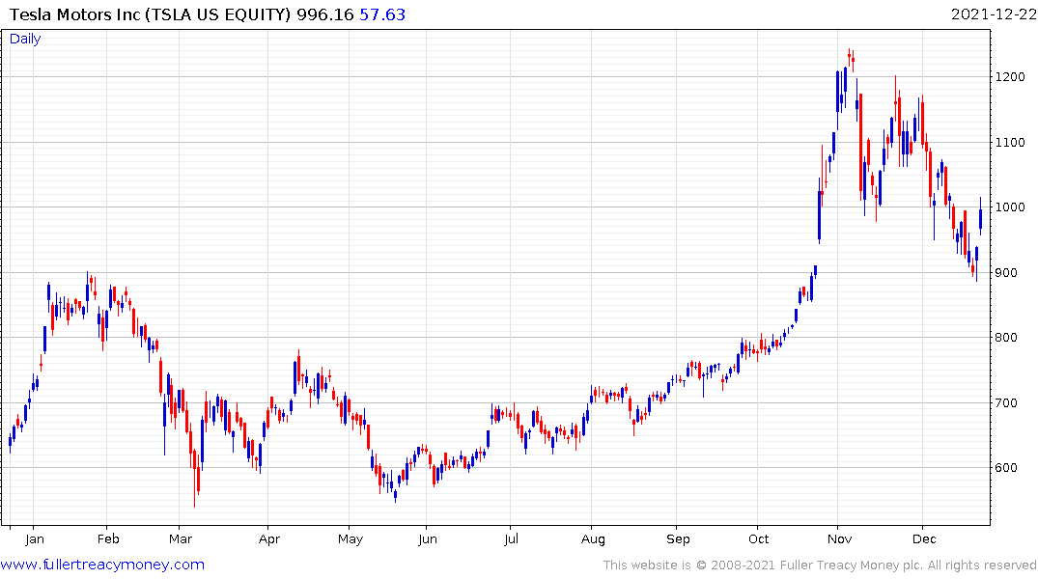
Task: Click the Mar month axis label
Action: [180, 538]
